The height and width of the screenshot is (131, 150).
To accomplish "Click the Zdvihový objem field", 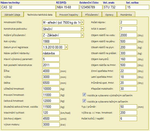I will pyautogui.click(x=51, y=119).
